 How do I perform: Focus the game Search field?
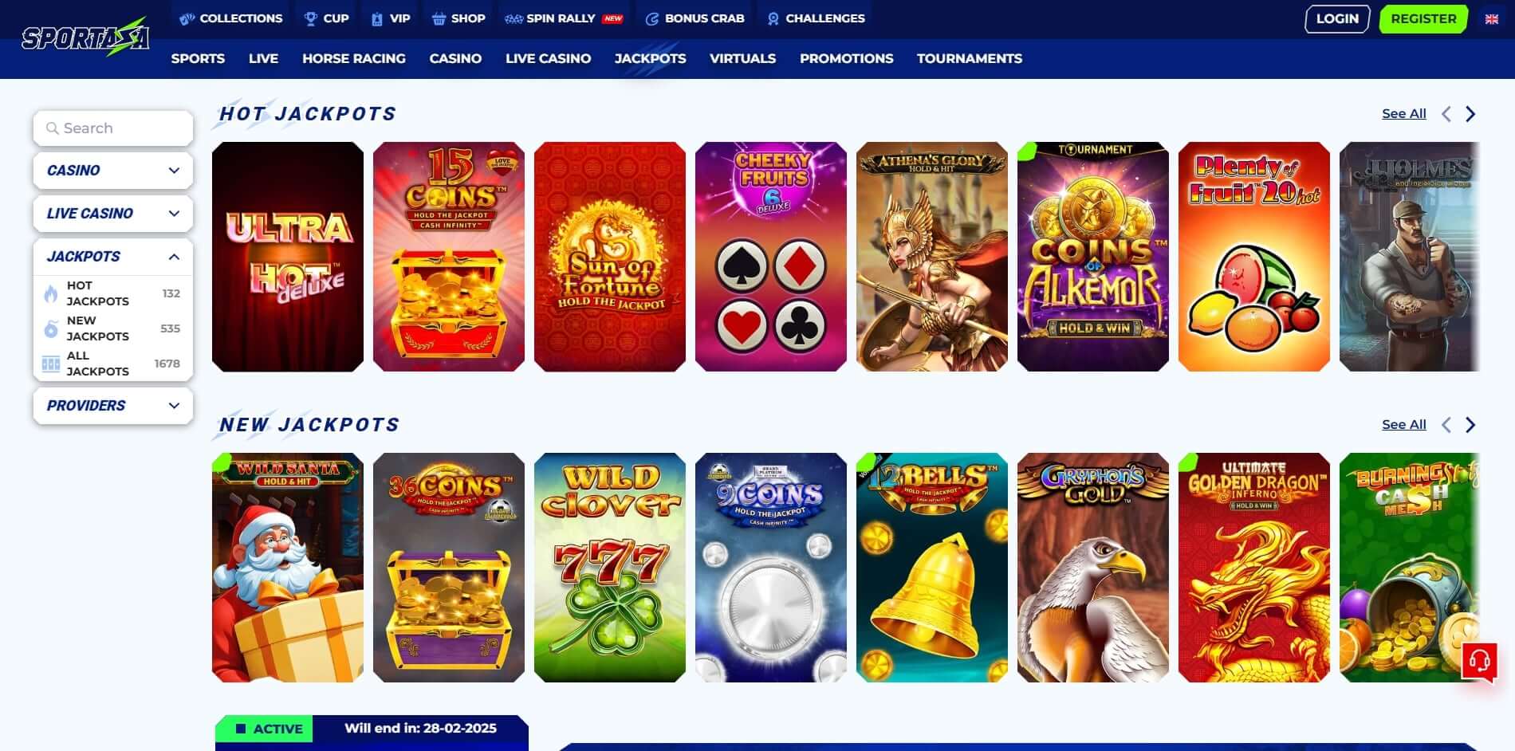113,128
